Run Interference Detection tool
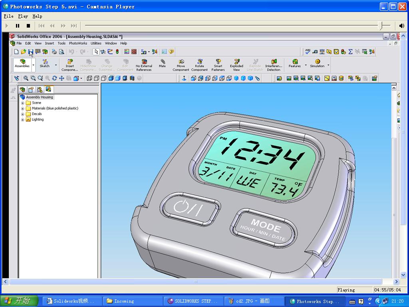The width and height of the screenshot is (409, 307). point(274,65)
